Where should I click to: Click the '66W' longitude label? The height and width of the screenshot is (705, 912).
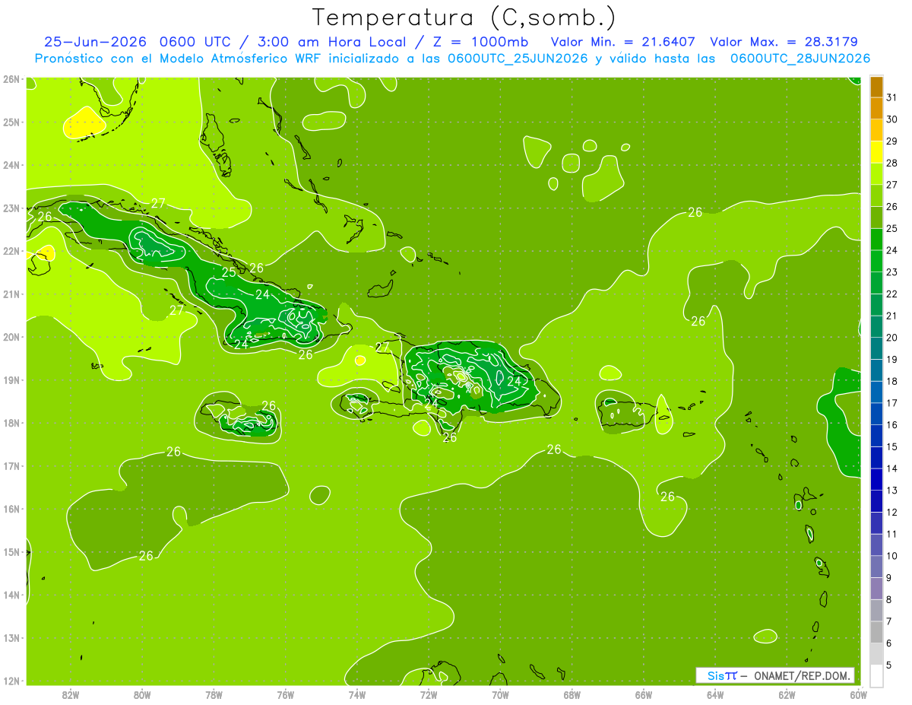click(x=644, y=694)
